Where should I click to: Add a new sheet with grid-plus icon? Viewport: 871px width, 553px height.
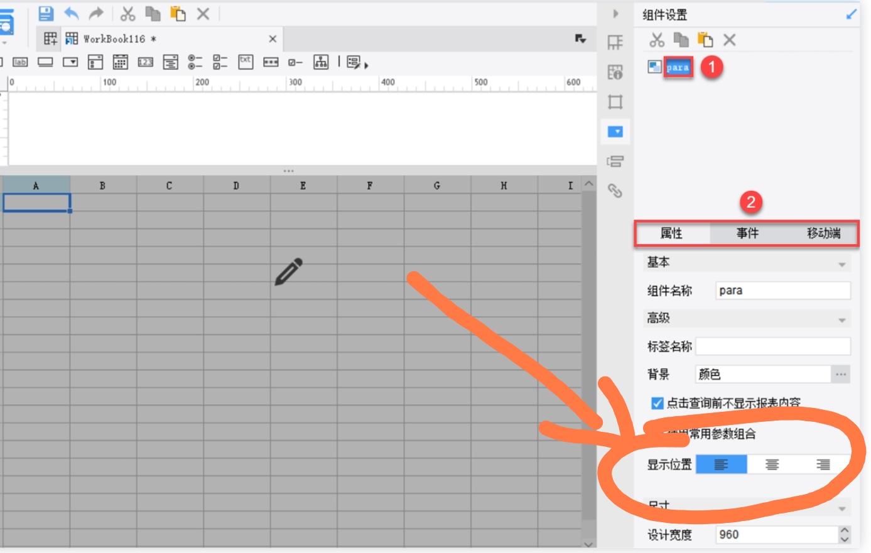[50, 39]
